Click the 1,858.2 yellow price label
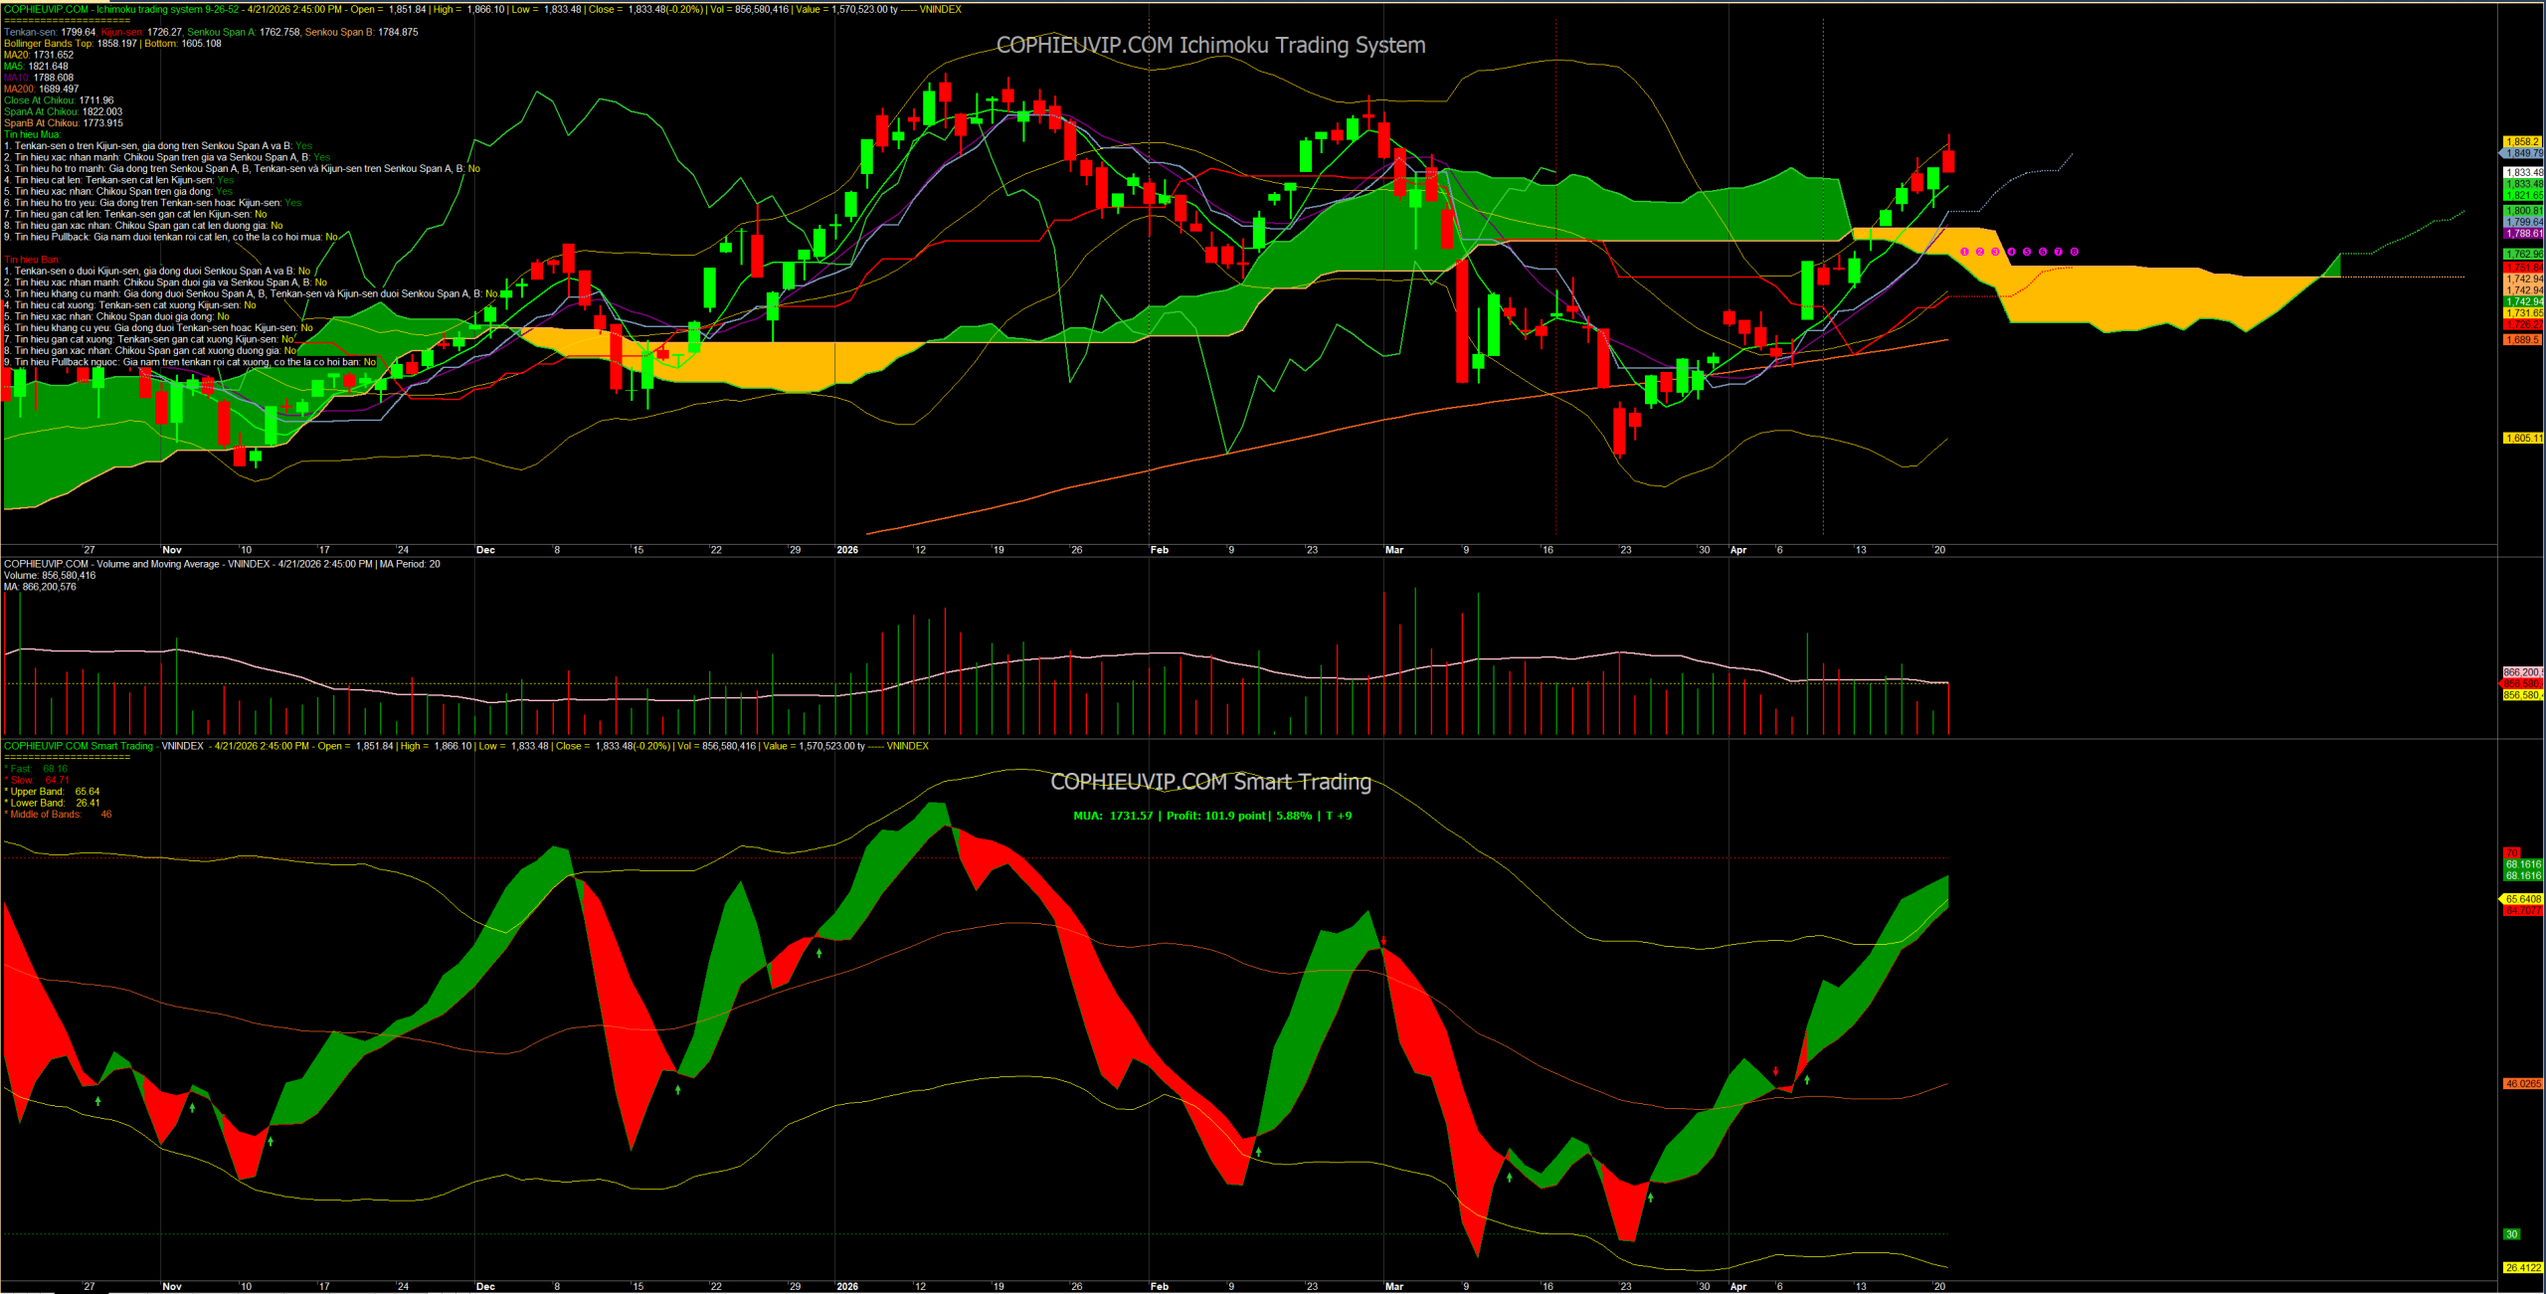This screenshot has height=1294, width=2546. point(2521,142)
